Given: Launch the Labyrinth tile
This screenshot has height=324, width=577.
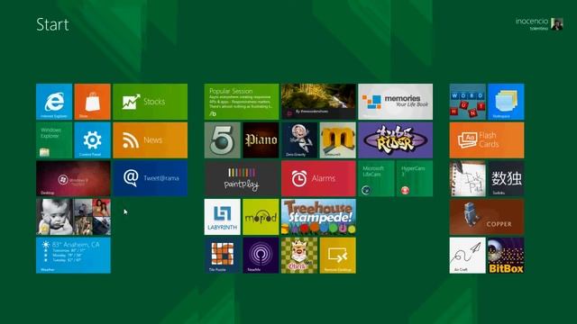Looking at the screenshot, I should (x=223, y=217).
